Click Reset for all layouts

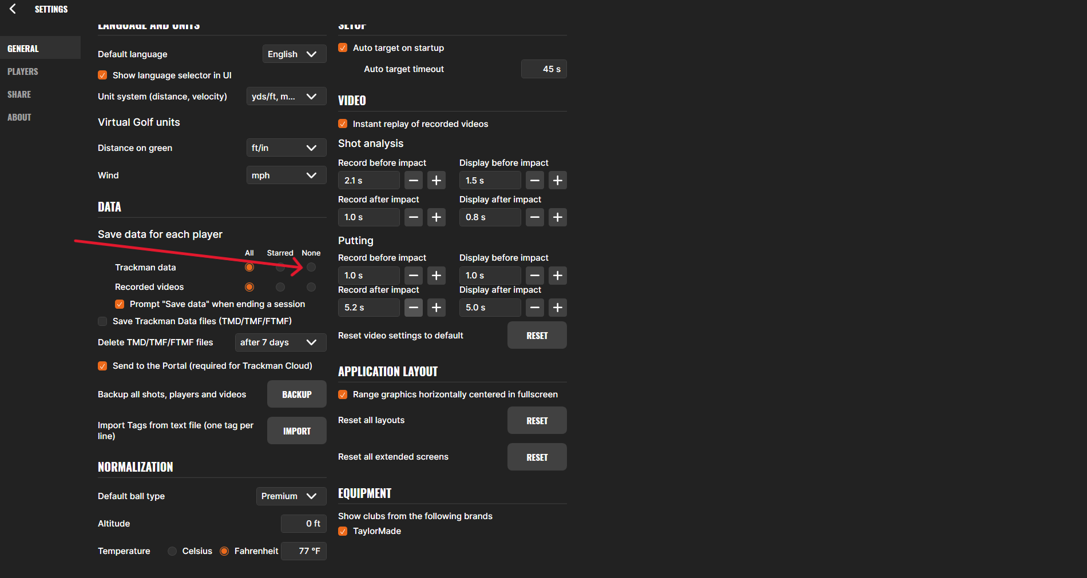(x=537, y=421)
